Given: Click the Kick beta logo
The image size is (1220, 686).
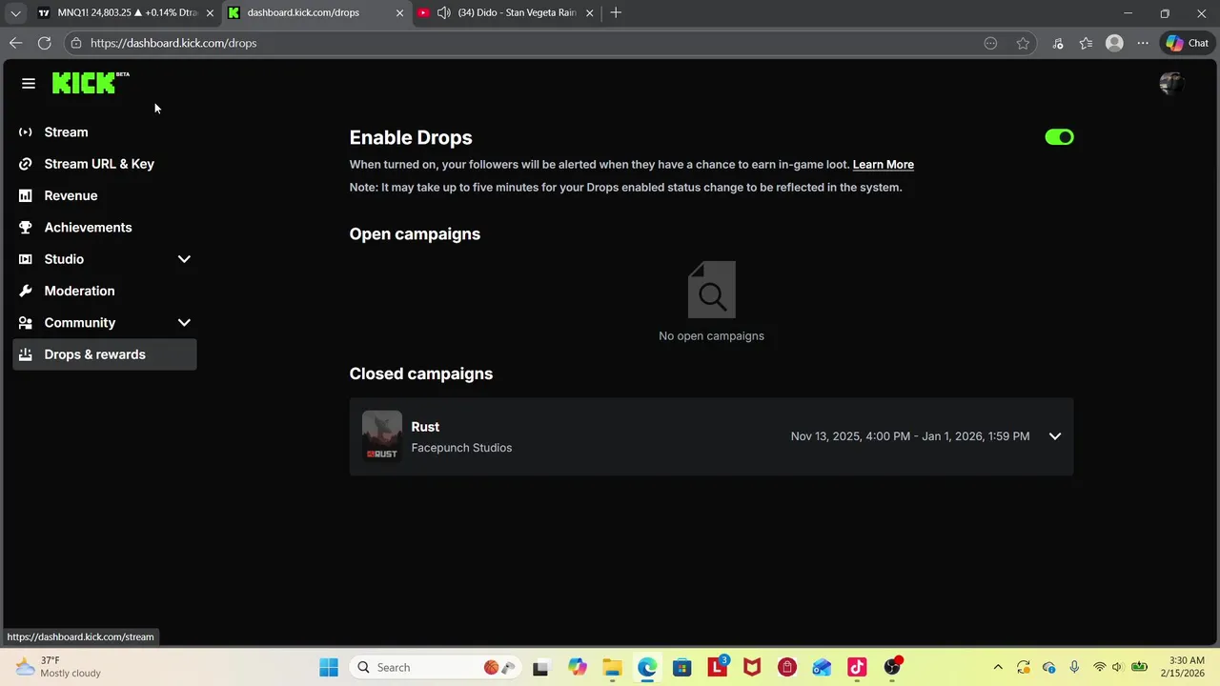Looking at the screenshot, I should (91, 83).
